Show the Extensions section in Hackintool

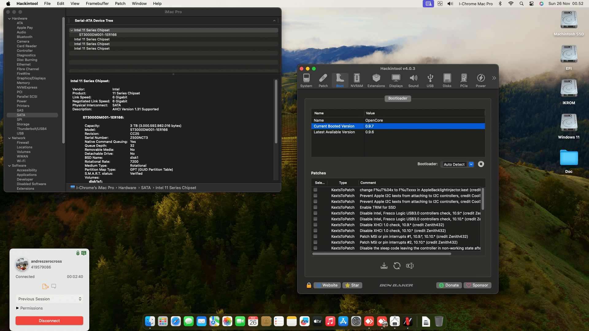point(376,81)
